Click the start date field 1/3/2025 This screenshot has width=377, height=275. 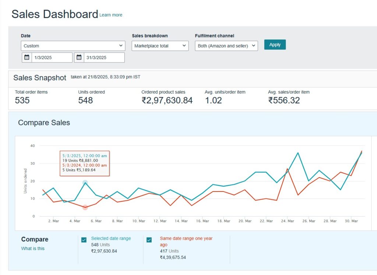52,57
